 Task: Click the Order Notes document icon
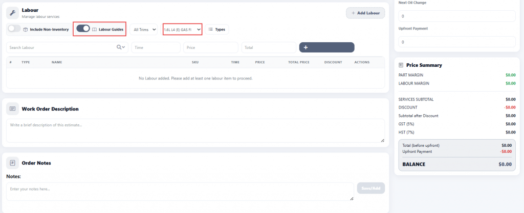[13, 163]
